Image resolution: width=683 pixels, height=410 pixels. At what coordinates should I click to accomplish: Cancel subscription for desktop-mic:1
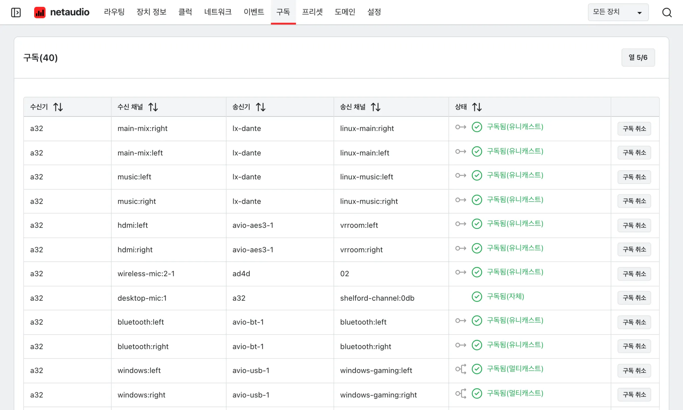point(634,298)
